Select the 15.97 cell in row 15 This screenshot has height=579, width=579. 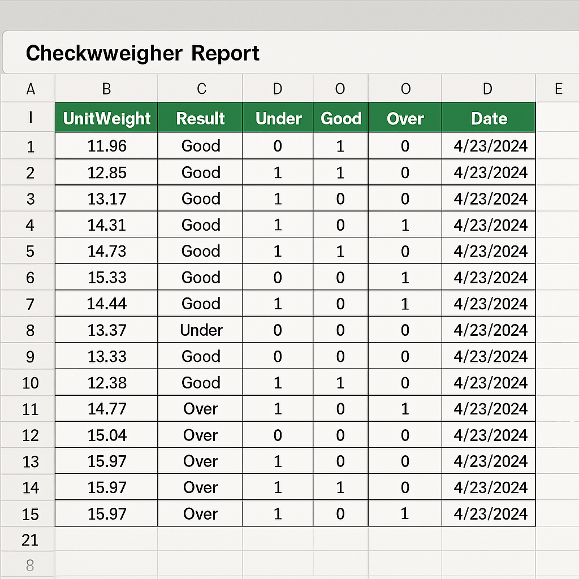point(106,513)
